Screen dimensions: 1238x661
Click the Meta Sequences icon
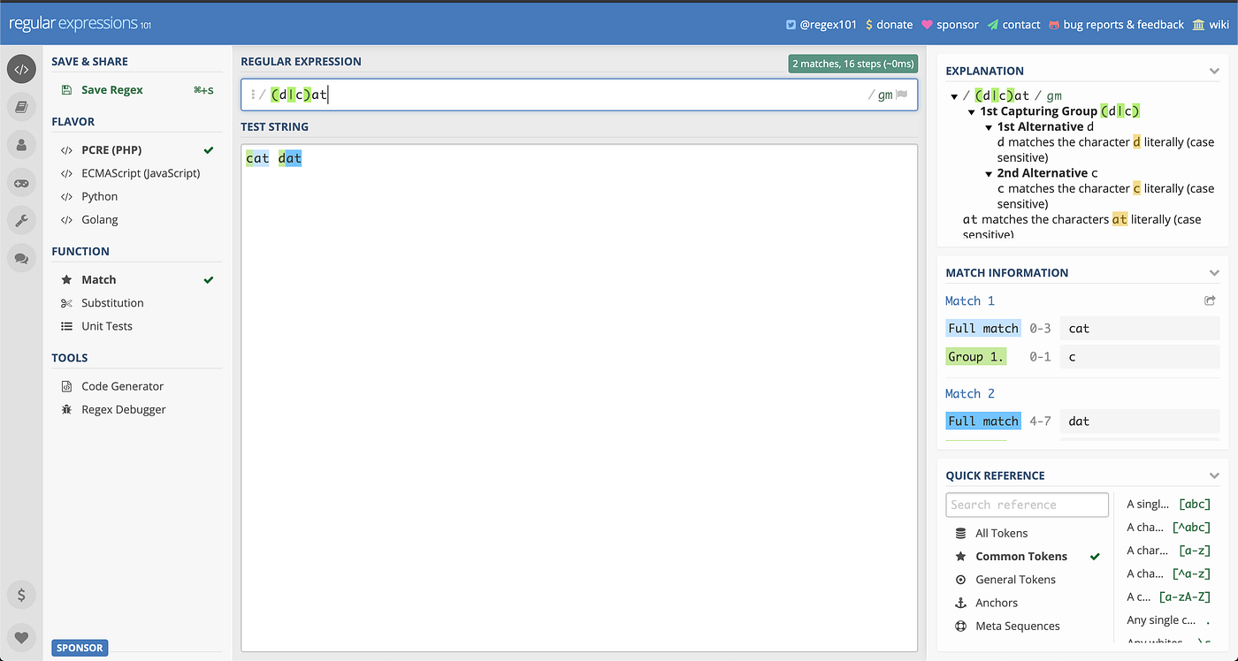point(960,626)
